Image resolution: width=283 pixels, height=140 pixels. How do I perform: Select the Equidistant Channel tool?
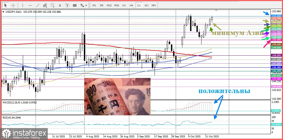tap(45, 5)
